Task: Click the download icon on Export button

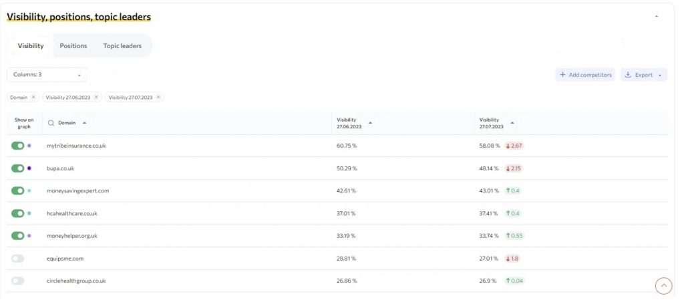Action: (628, 75)
